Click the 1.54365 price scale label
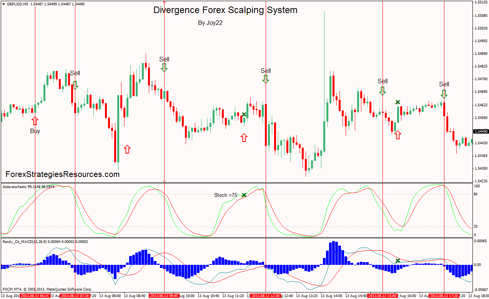Image resolution: width=489 pixels, height=299 pixels. pos(481,156)
